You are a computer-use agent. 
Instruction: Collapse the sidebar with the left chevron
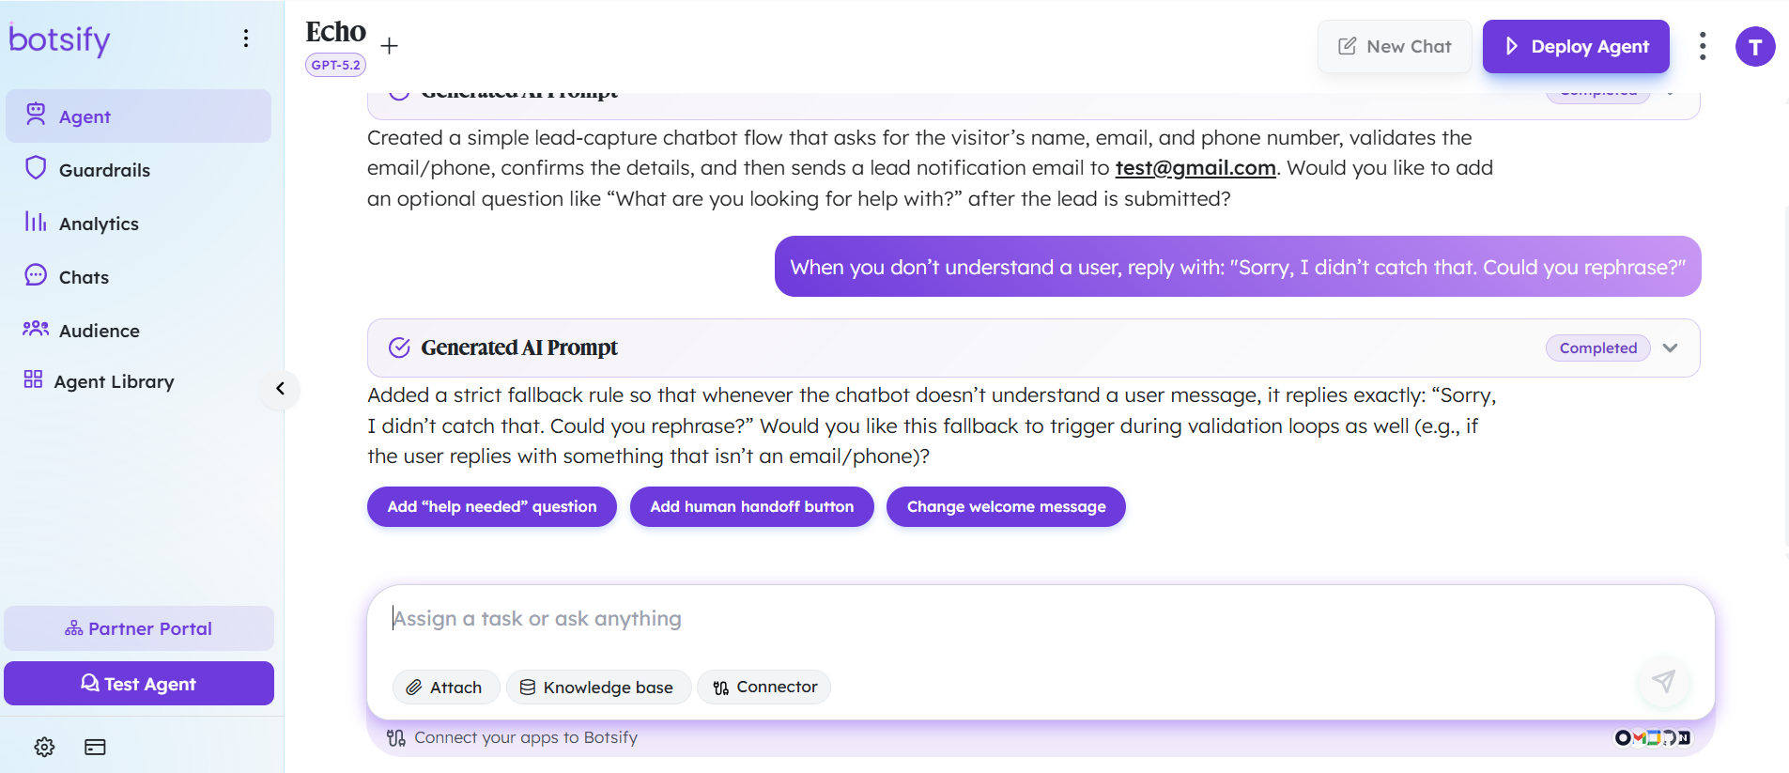coord(280,388)
